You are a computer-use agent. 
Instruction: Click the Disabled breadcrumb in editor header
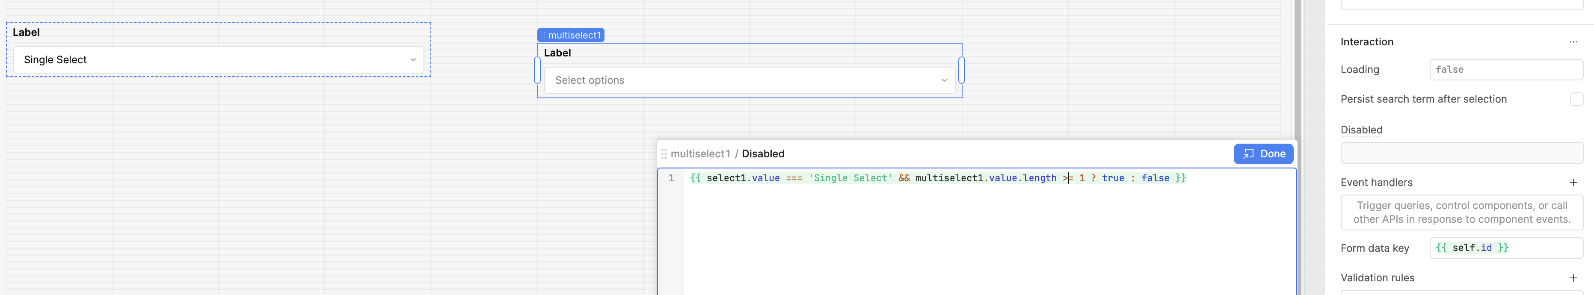click(762, 154)
